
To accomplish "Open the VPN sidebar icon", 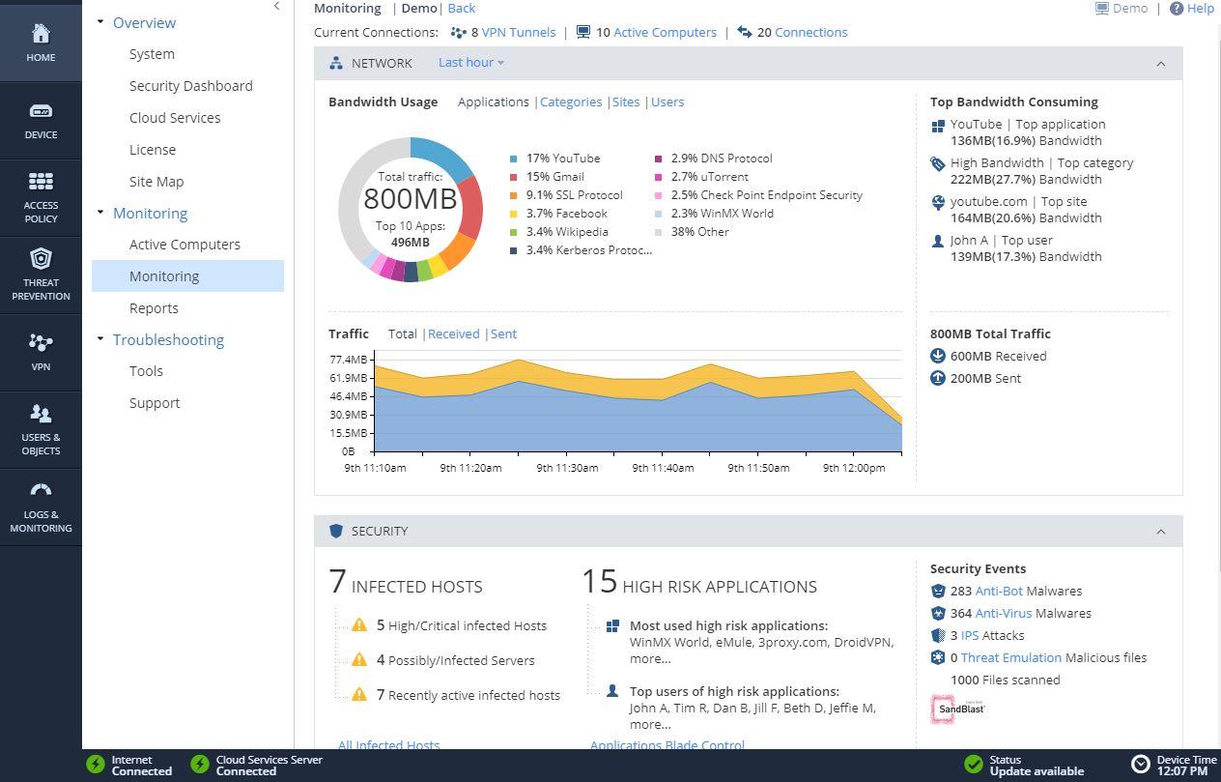I will pyautogui.click(x=41, y=342).
